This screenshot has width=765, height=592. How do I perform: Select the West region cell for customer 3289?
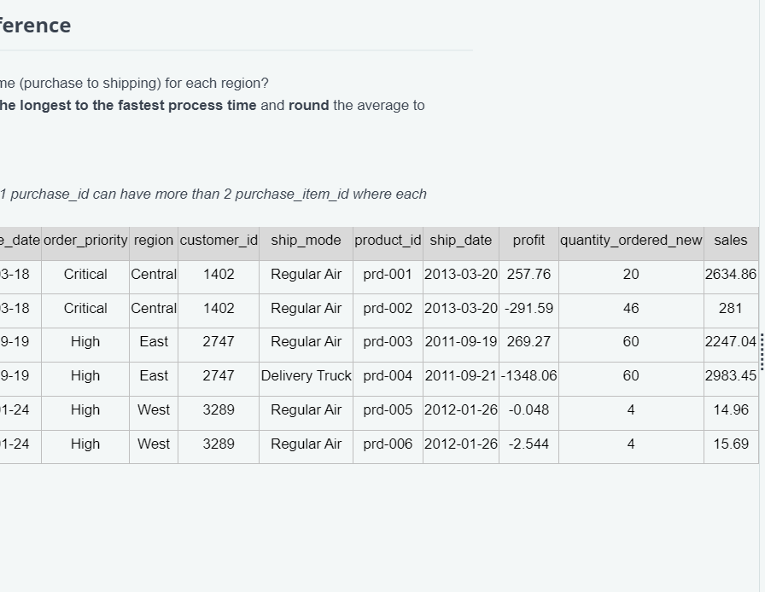(x=153, y=410)
